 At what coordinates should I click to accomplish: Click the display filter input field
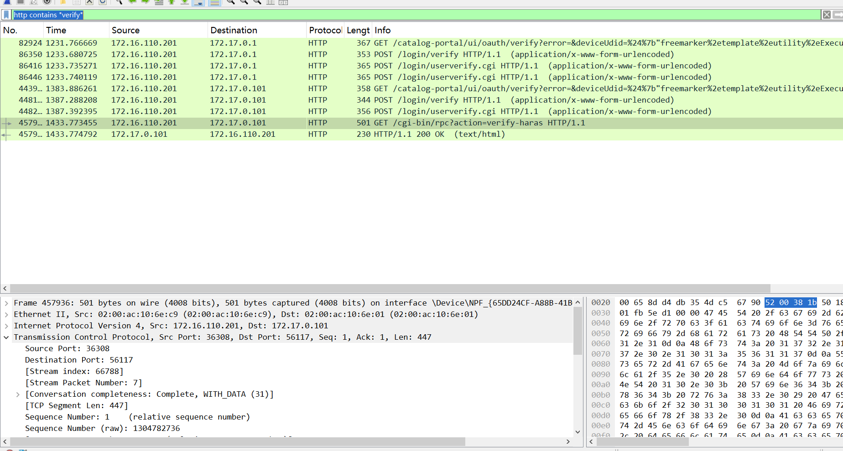coord(411,15)
